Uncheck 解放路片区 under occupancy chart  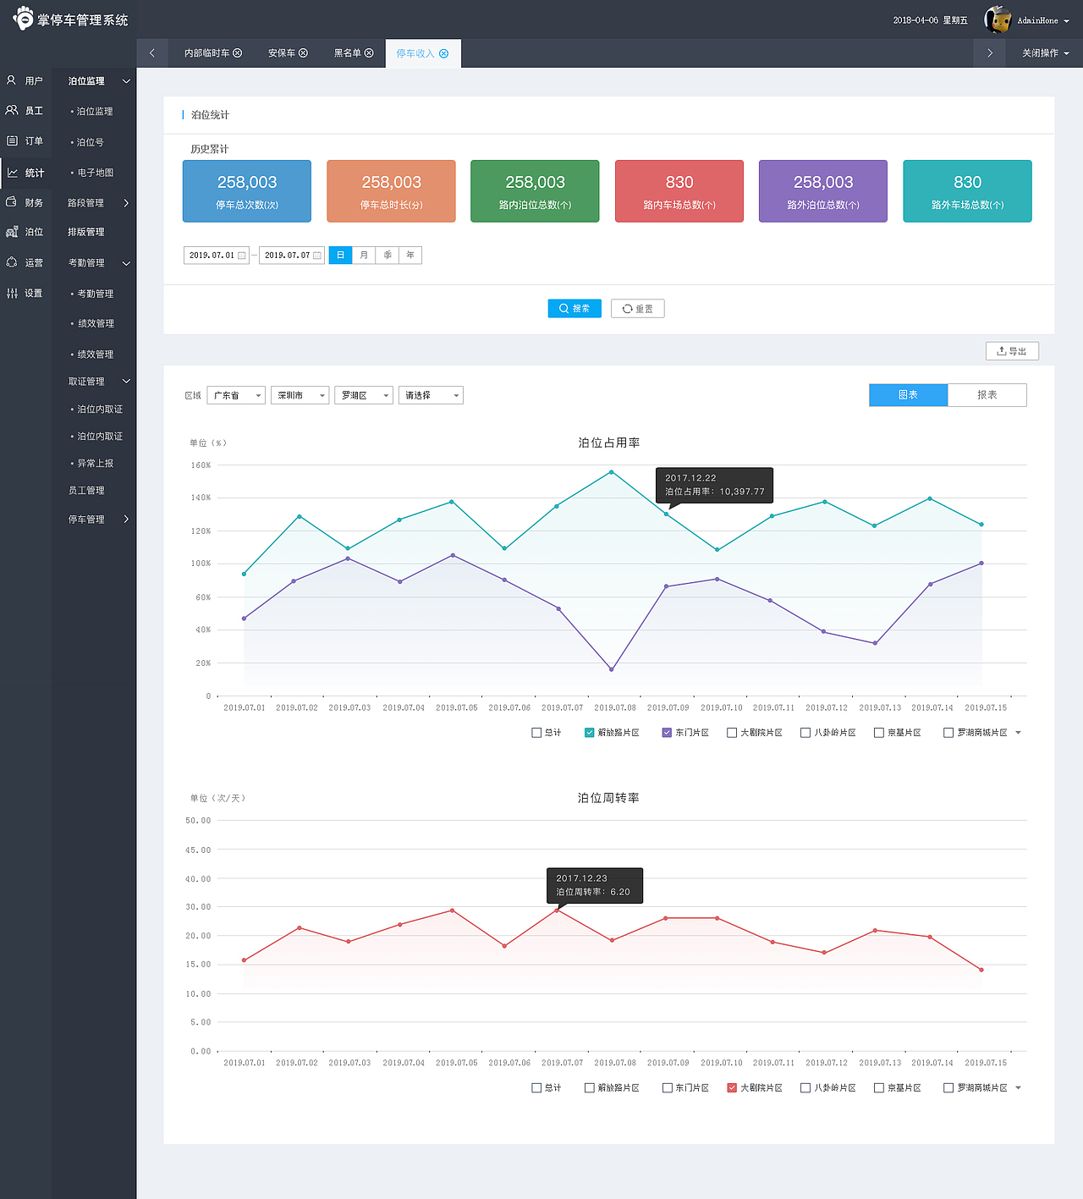590,733
